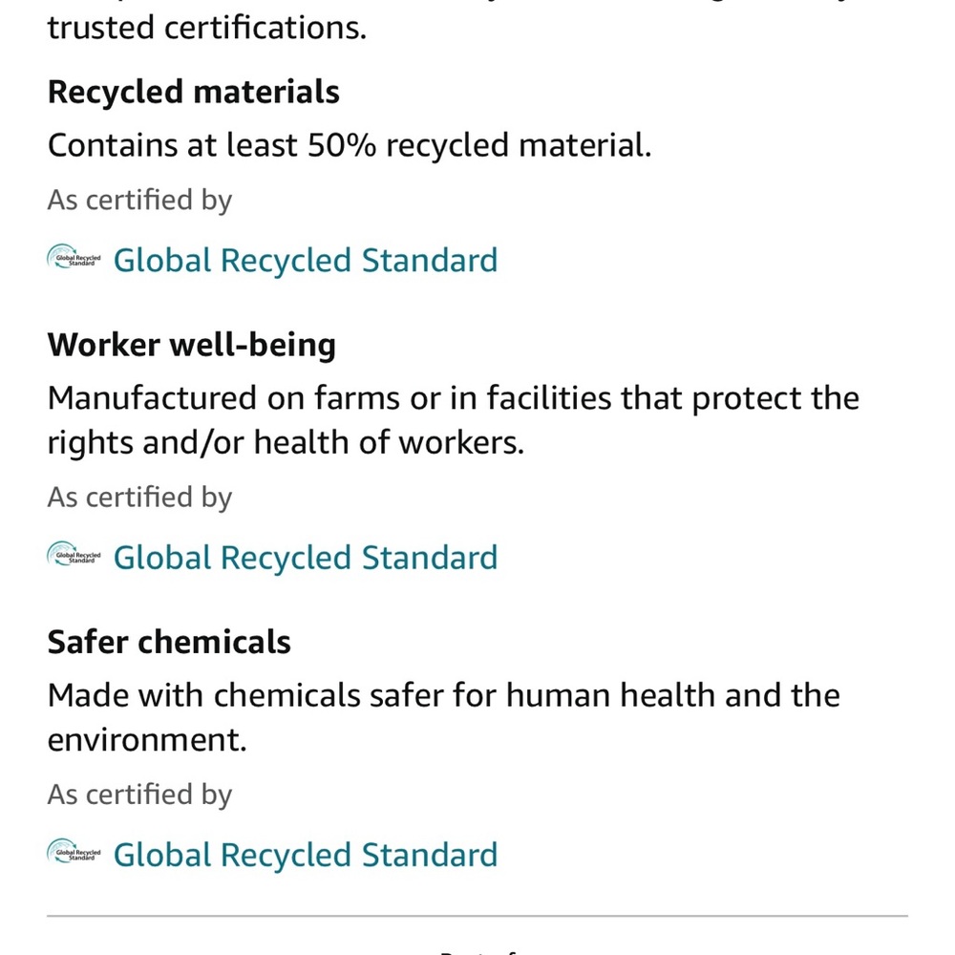955x955 pixels.
Task: Click the 'Contains at least 50% recycled material' text
Action: point(350,145)
